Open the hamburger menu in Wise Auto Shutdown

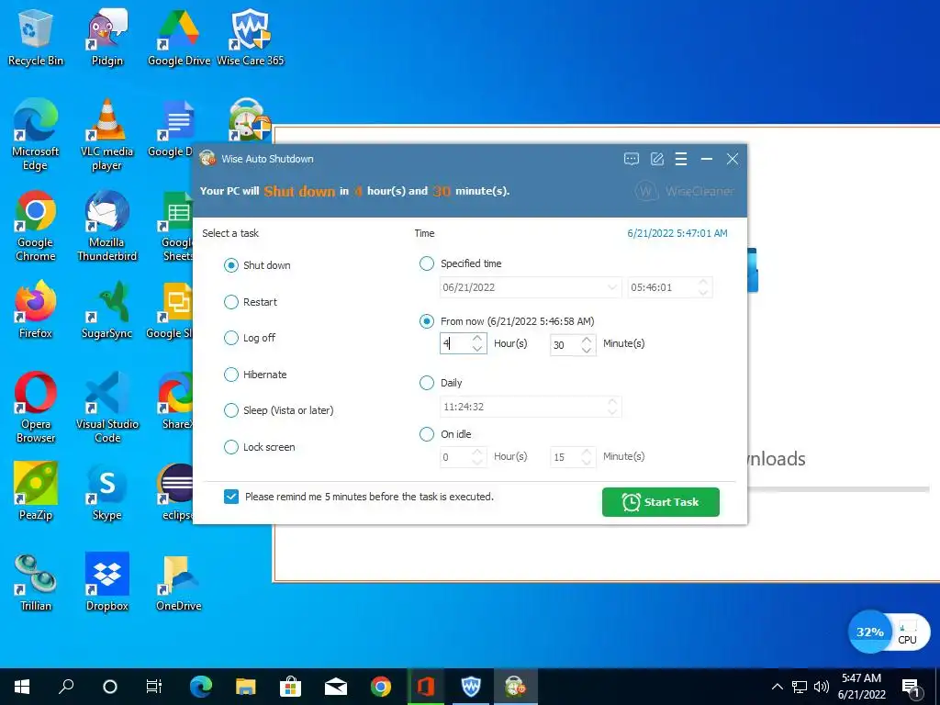tap(681, 159)
